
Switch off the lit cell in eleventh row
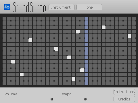point(13,62)
